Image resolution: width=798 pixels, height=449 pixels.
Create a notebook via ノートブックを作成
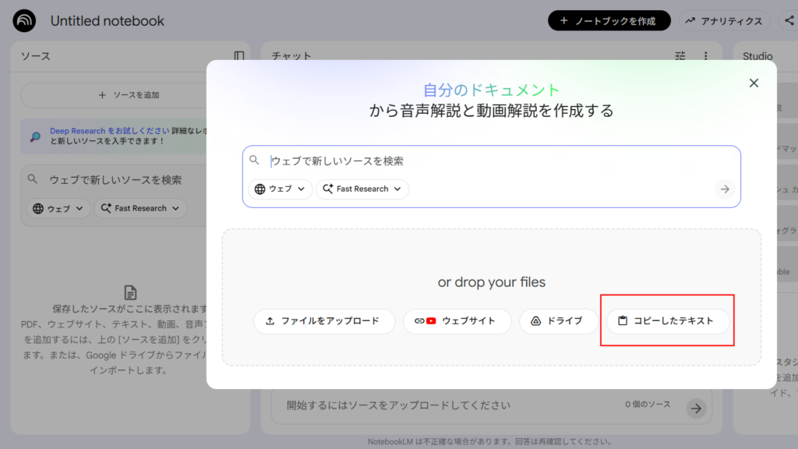609,19
